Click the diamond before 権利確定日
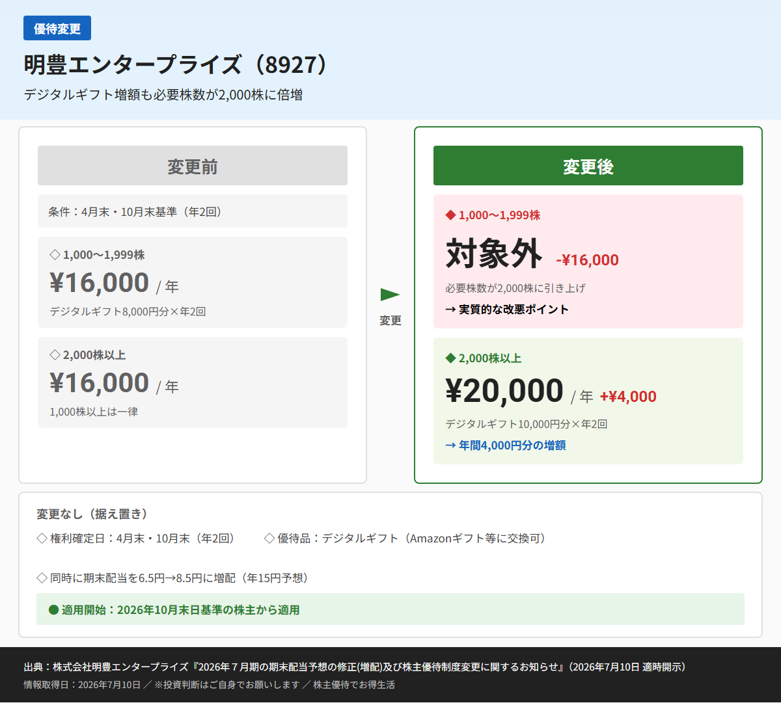This screenshot has height=718, width=781. pyautogui.click(x=42, y=538)
